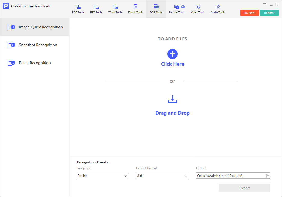The height and width of the screenshot is (197, 282).
Task: Click the Drag and Drop download icon
Action: click(x=173, y=99)
